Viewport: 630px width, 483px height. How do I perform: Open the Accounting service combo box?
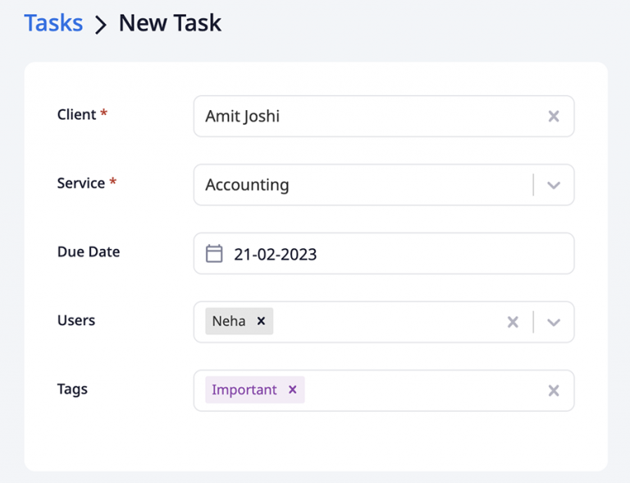tap(384, 185)
